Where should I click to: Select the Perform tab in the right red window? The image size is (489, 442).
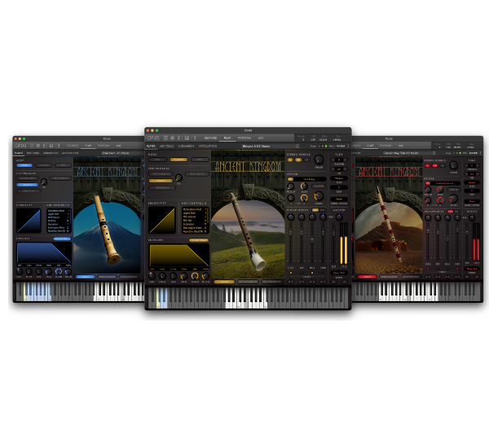click(385, 146)
